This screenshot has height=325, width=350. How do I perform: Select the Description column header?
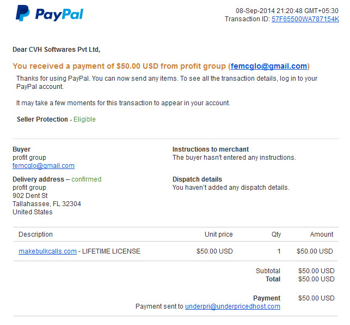(x=36, y=234)
